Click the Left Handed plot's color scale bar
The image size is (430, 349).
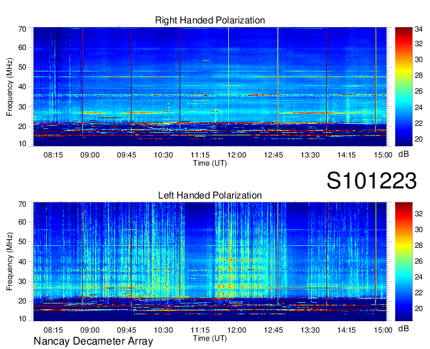tap(403, 262)
